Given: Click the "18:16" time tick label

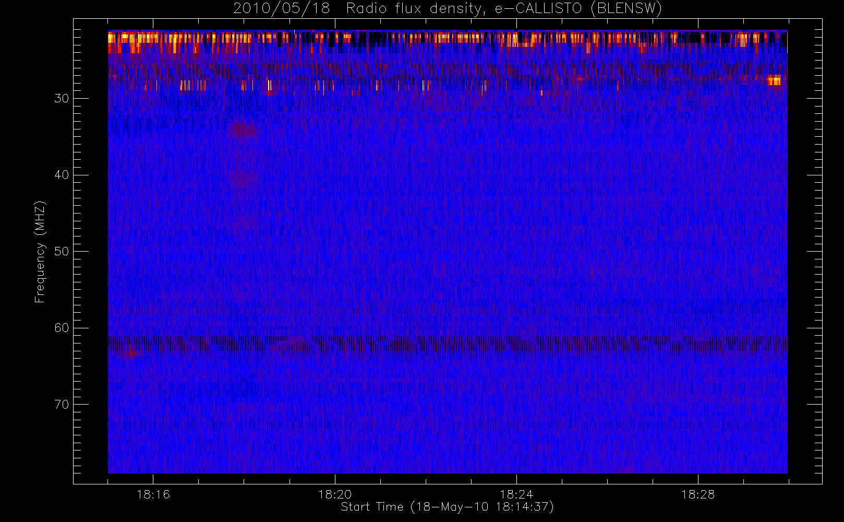Looking at the screenshot, I should coord(153,494).
